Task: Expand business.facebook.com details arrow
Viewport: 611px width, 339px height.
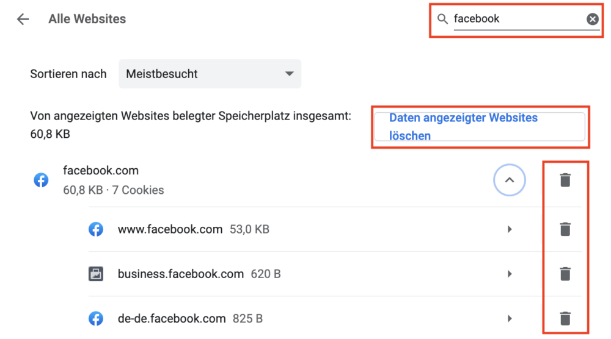Action: click(x=510, y=274)
